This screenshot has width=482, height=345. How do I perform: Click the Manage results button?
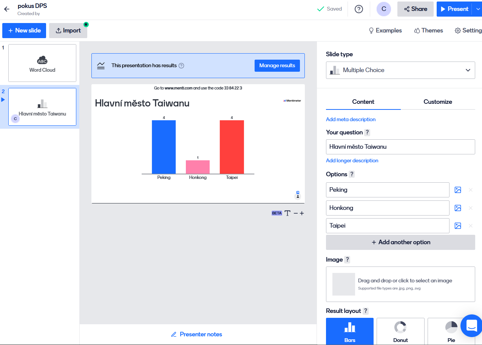click(x=277, y=66)
